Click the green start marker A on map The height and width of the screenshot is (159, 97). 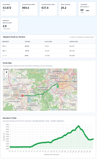point(58,86)
